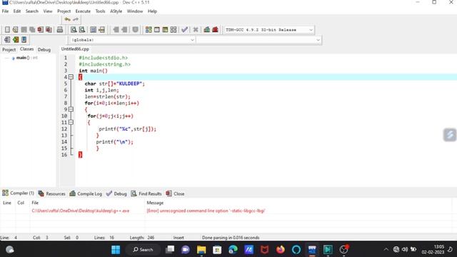
Task: Click the unrecognized command line option error message
Action: tap(206, 211)
